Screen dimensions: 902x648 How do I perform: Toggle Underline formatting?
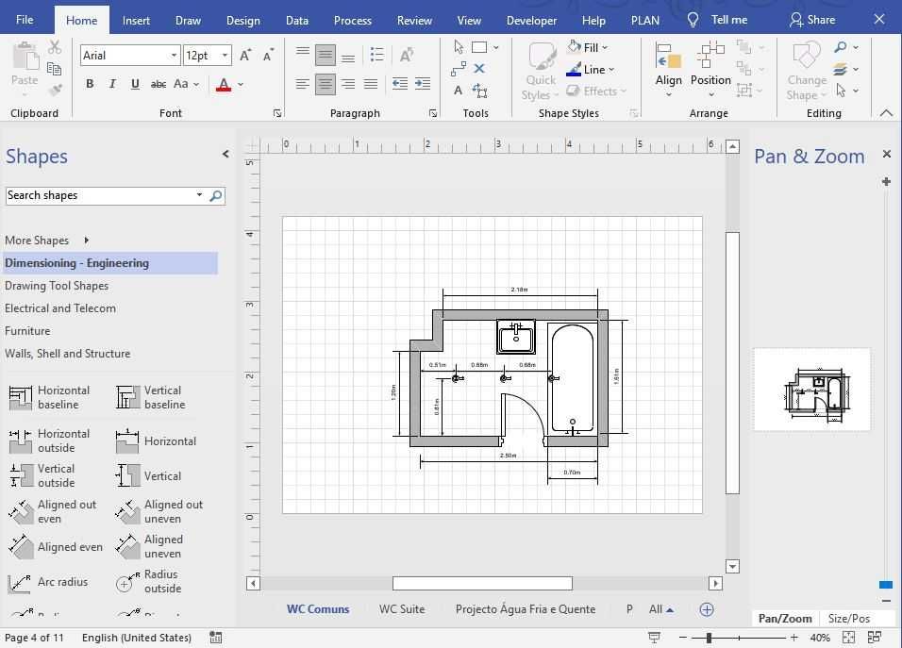point(135,84)
